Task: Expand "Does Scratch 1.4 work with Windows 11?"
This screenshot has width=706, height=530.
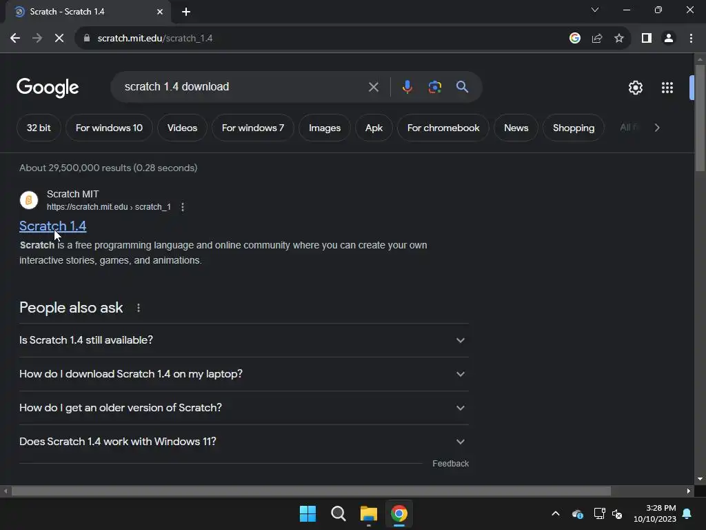Action: pyautogui.click(x=243, y=442)
